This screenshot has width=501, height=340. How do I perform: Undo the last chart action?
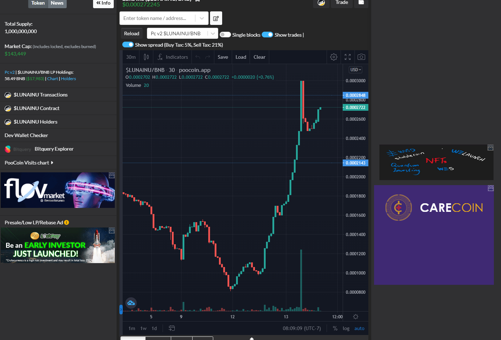pos(198,57)
